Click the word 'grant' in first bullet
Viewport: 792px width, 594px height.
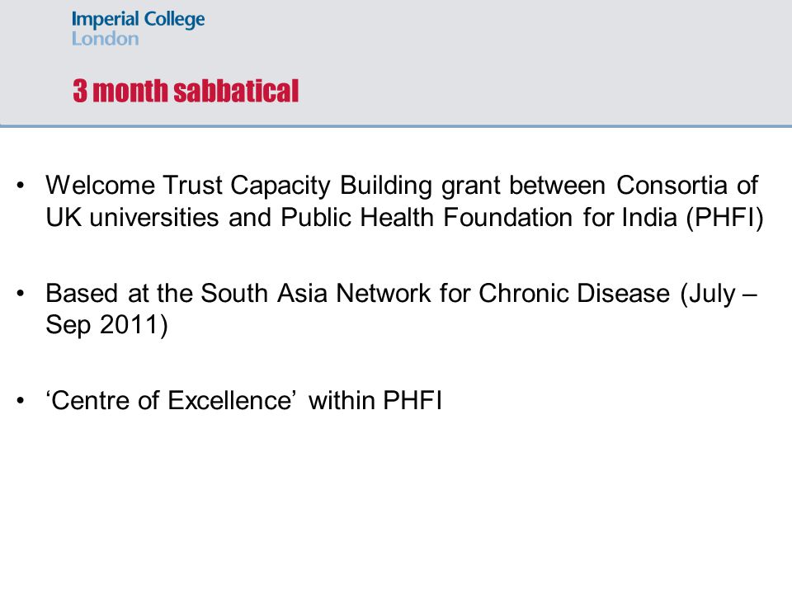(471, 186)
